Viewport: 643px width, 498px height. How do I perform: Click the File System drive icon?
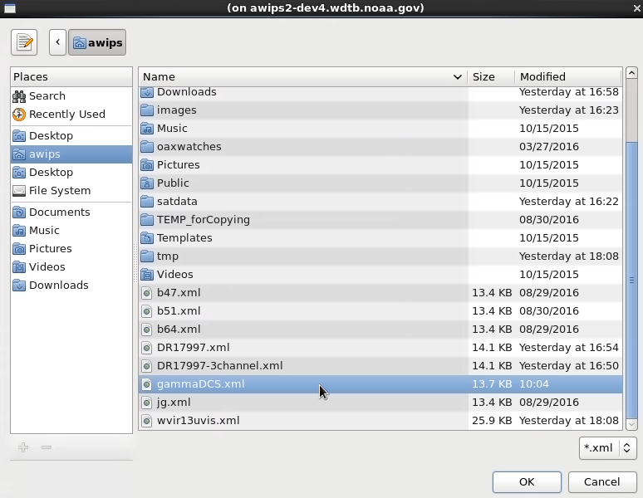[x=19, y=191]
